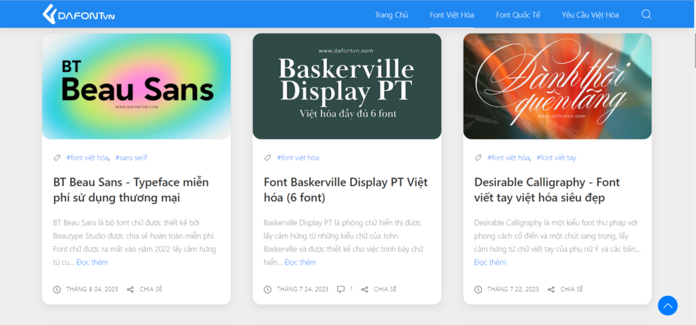696x325 pixels.
Task: Click Đọc thêm on BT Beau Sans card
Action: [x=92, y=262]
